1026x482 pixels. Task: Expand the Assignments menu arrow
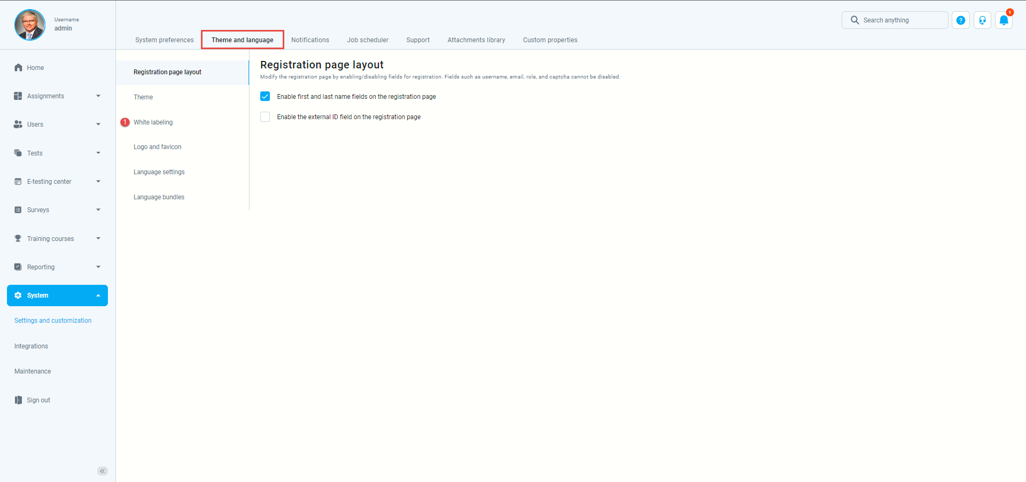[x=98, y=96]
